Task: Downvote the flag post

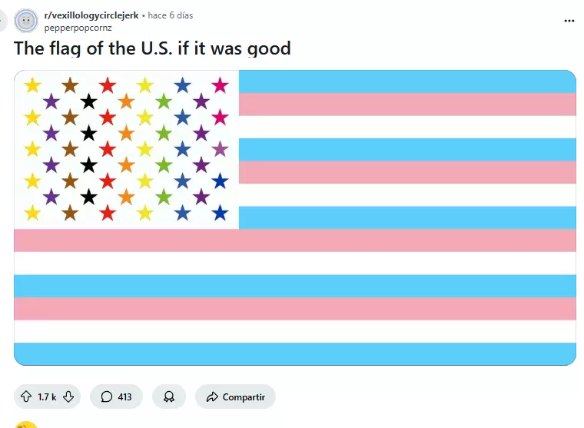Action: click(x=68, y=396)
